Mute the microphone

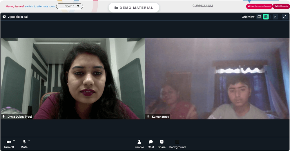[x=24, y=144]
